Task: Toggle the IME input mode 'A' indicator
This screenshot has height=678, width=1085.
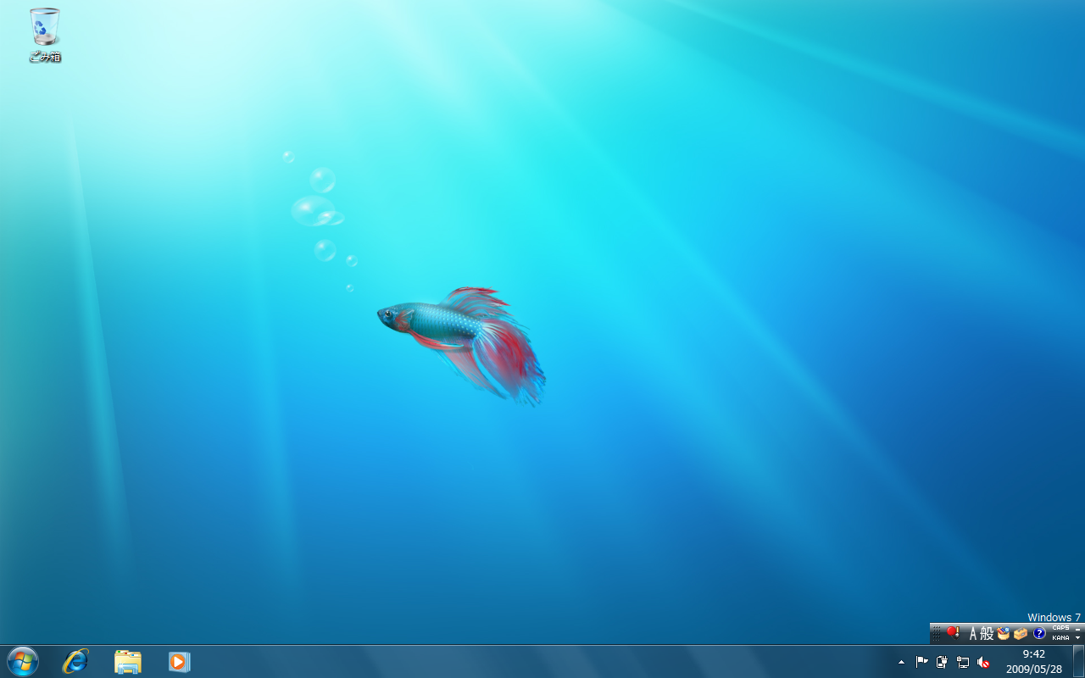Action: click(972, 633)
